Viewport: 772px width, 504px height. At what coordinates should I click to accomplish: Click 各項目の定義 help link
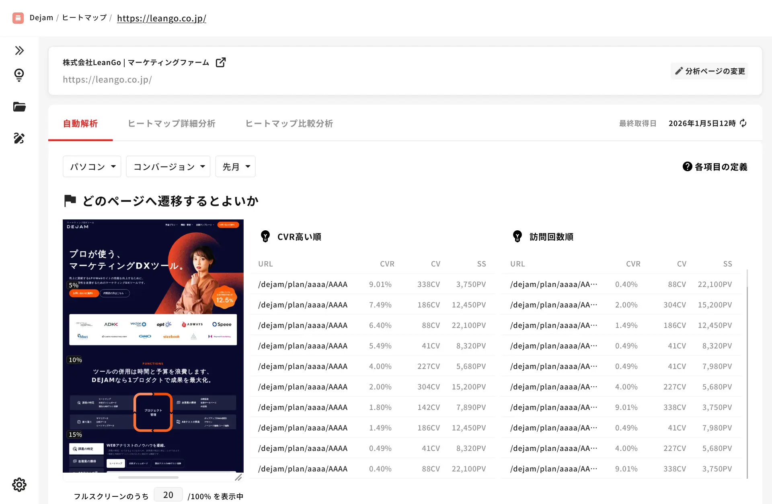tap(715, 167)
